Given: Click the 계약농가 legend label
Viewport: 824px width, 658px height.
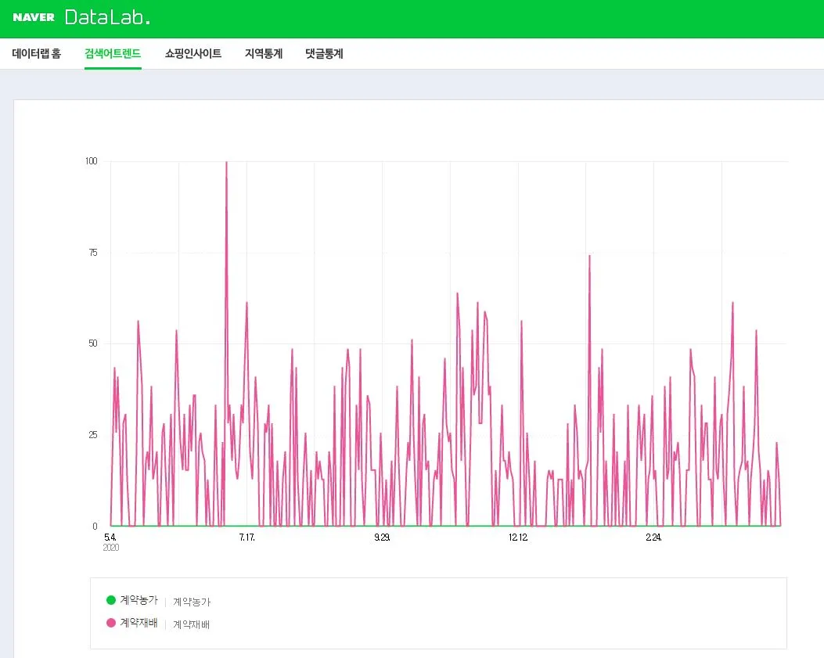Looking at the screenshot, I should pyautogui.click(x=139, y=599).
